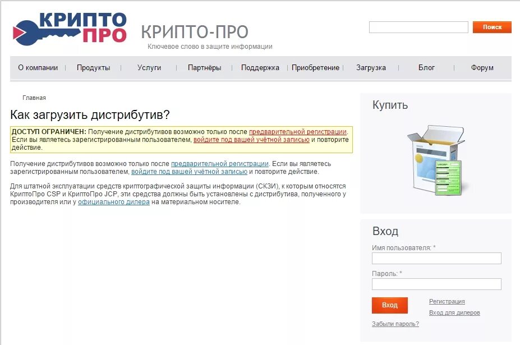Open the red предварительной регистрации link

[x=298, y=132]
